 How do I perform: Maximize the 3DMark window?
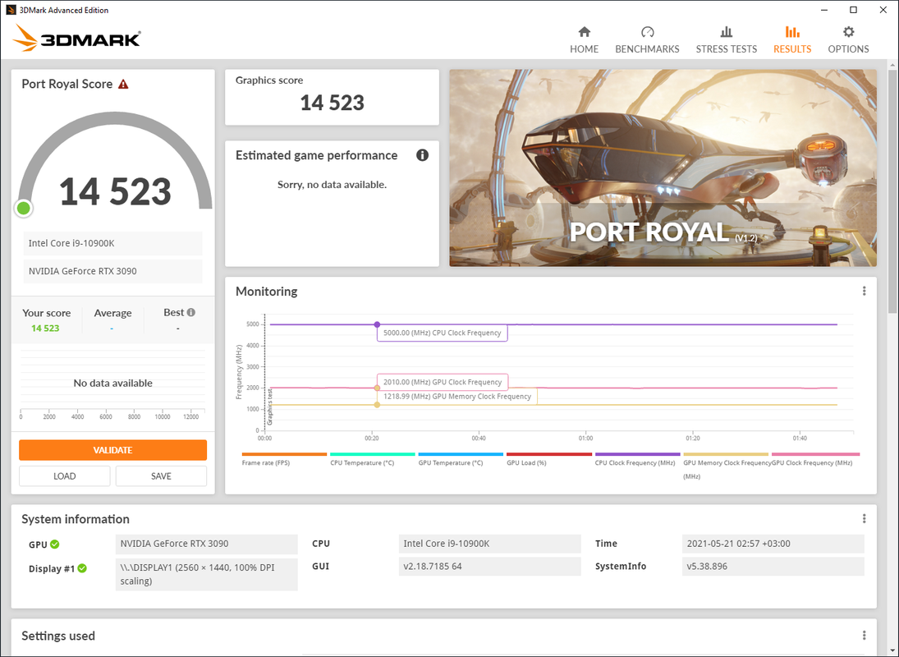point(853,10)
